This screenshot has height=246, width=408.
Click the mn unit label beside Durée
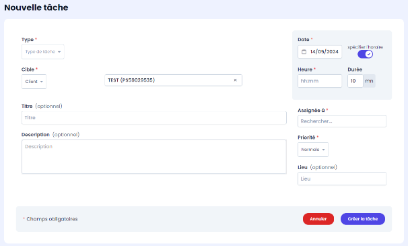pos(369,81)
